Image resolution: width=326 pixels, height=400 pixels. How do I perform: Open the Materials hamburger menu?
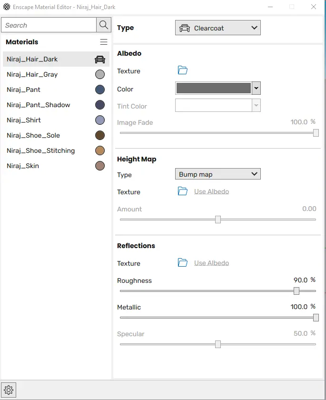pos(104,42)
